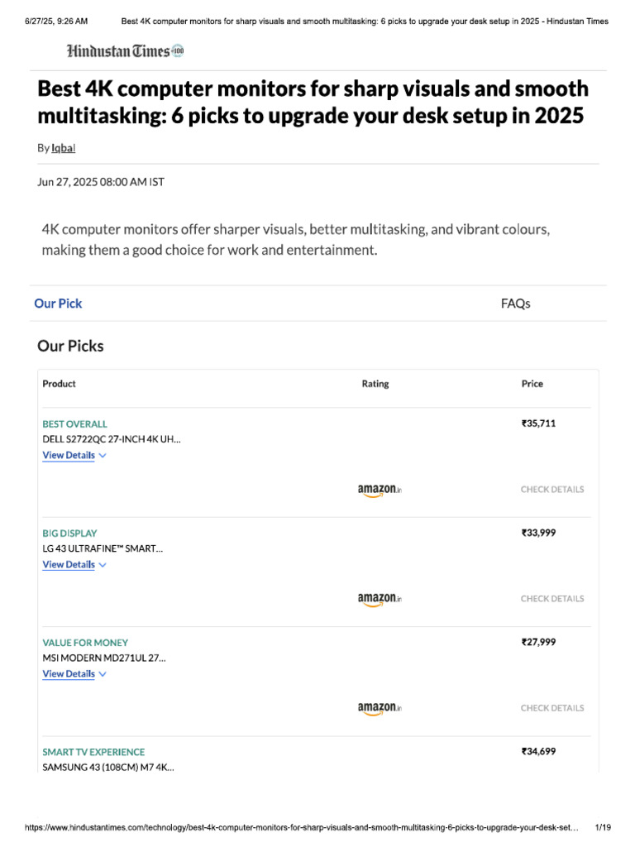Click the Hindustan Times logo
This screenshot has width=635, height=847.
[x=126, y=51]
